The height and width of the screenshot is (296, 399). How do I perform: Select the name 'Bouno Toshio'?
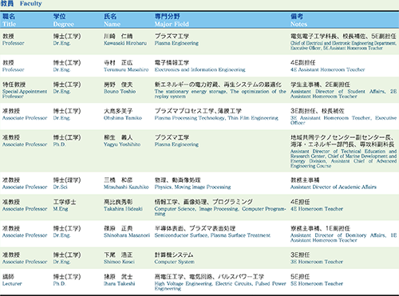[x=120, y=92]
